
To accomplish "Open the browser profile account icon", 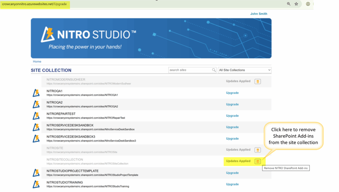I will 308,4.
